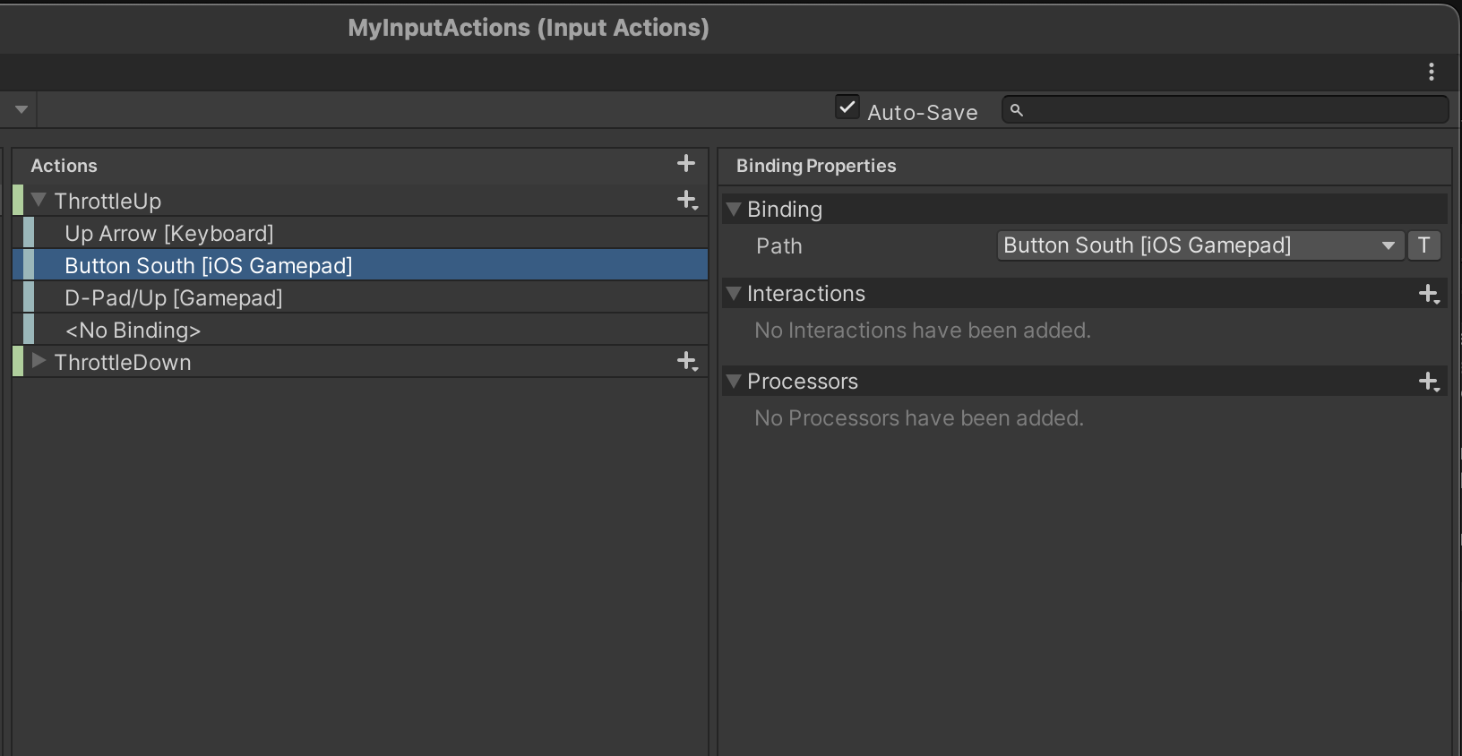Click the T text-mode button beside Path
Image resolution: width=1462 pixels, height=756 pixels.
point(1423,245)
